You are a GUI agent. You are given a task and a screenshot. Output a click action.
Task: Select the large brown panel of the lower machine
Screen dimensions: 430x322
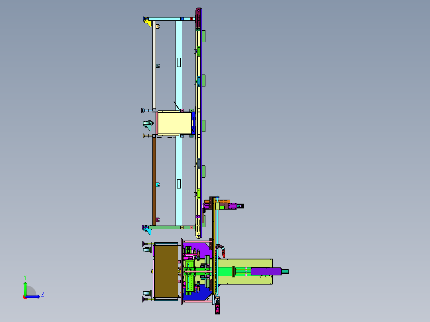(166, 271)
